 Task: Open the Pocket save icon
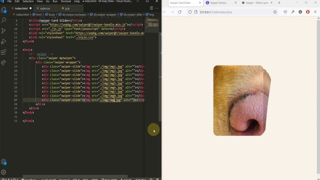(285, 12)
